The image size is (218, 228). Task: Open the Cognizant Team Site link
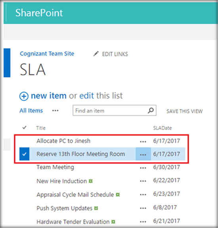click(x=47, y=54)
